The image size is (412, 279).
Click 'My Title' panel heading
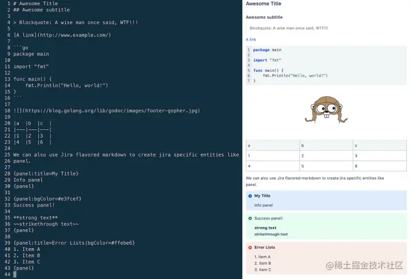[262, 196]
